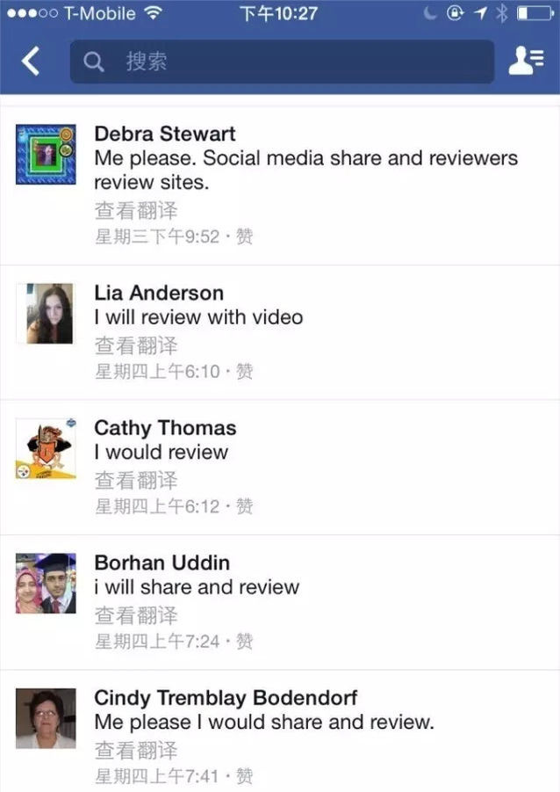
Task: Open Borhan Uddin's profile photo
Action: pyautogui.click(x=46, y=584)
